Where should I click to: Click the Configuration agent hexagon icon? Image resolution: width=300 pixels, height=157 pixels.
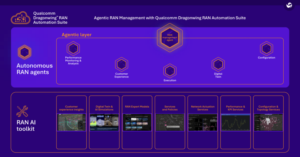[x=267, y=49]
